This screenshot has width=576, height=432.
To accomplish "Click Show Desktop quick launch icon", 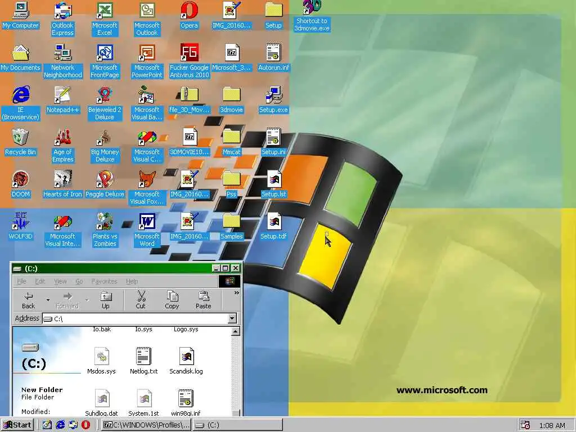I will [x=47, y=425].
